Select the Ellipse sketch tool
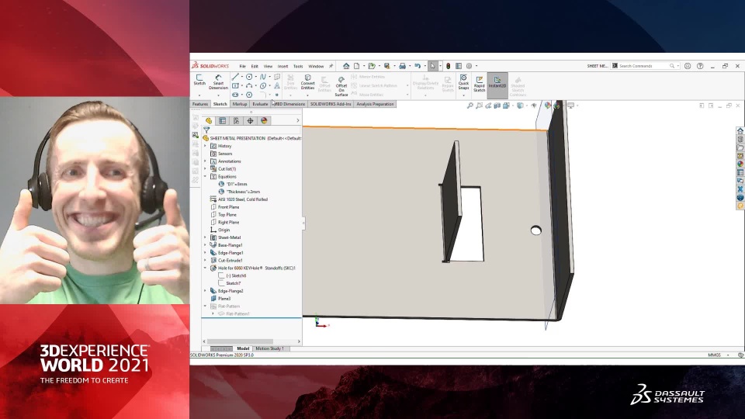745x419 pixels. point(263,86)
